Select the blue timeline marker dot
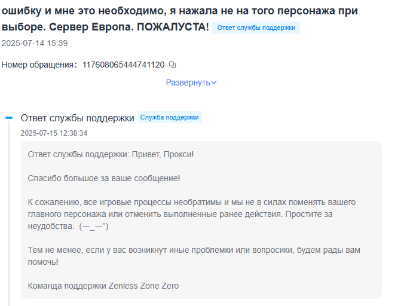 [9, 118]
